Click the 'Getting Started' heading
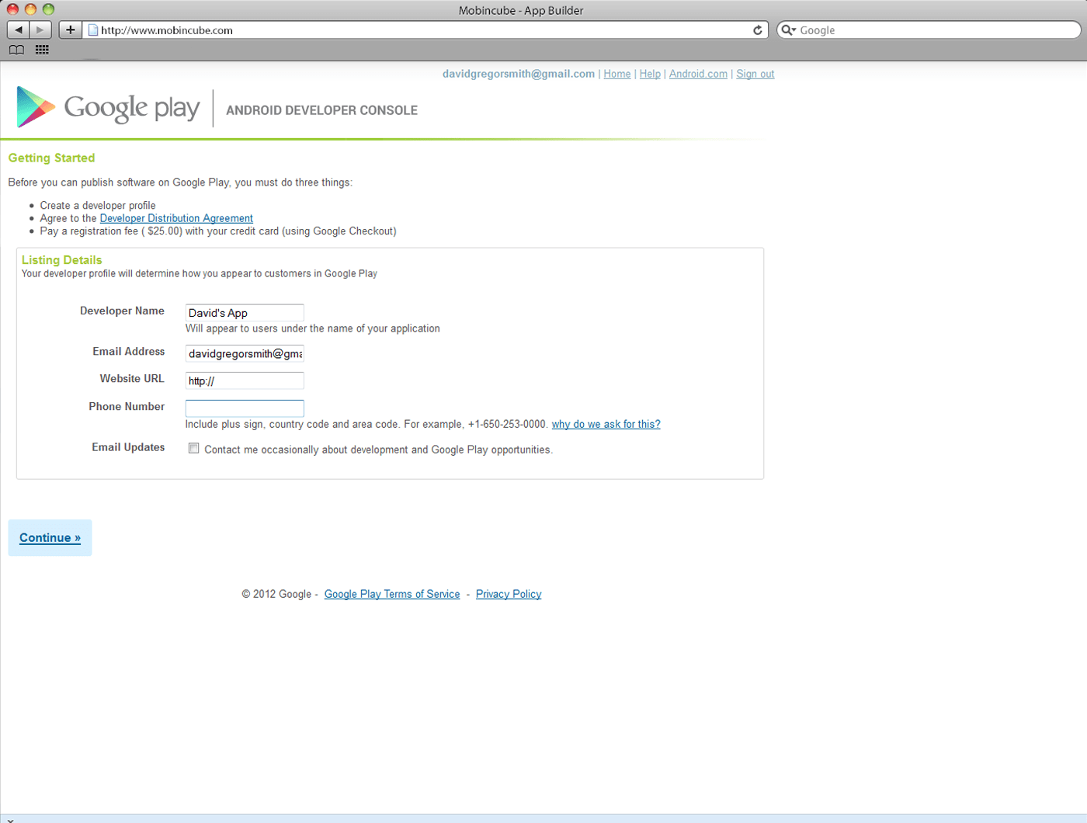Viewport: 1087px width, 823px height. click(51, 158)
